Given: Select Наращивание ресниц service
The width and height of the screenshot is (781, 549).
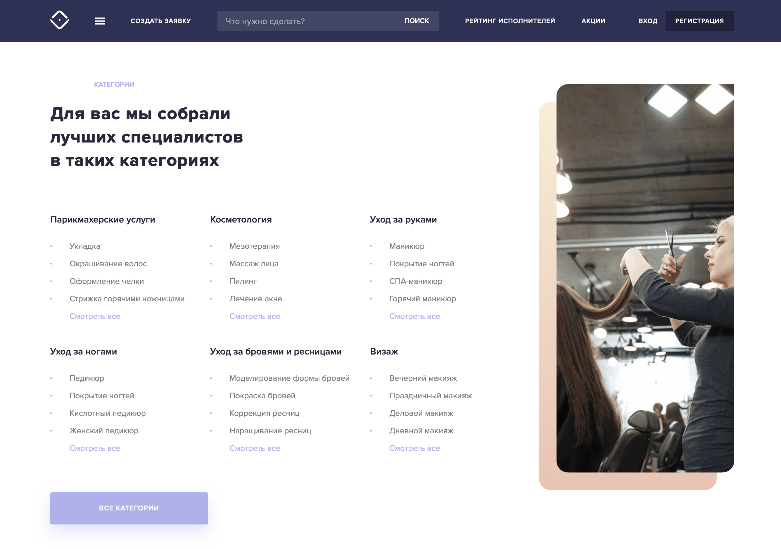Looking at the screenshot, I should coord(270,431).
